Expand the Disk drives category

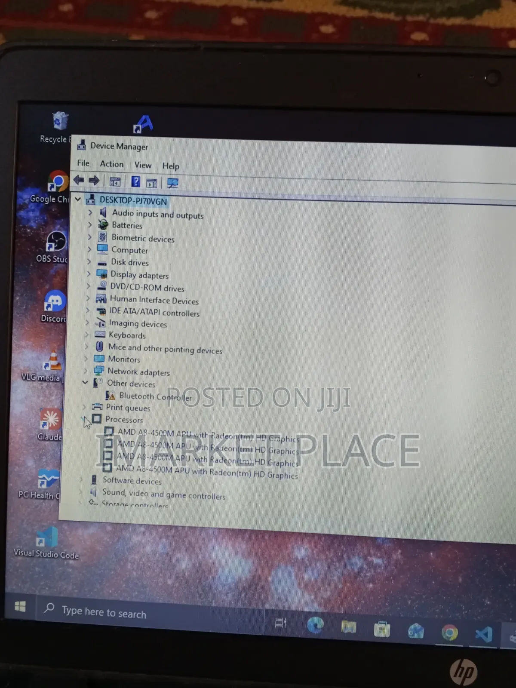(x=89, y=261)
